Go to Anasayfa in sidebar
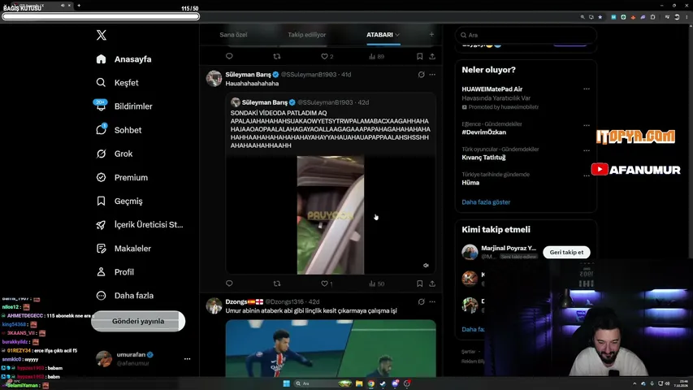Viewport: 693px width, 390px height. (123, 59)
